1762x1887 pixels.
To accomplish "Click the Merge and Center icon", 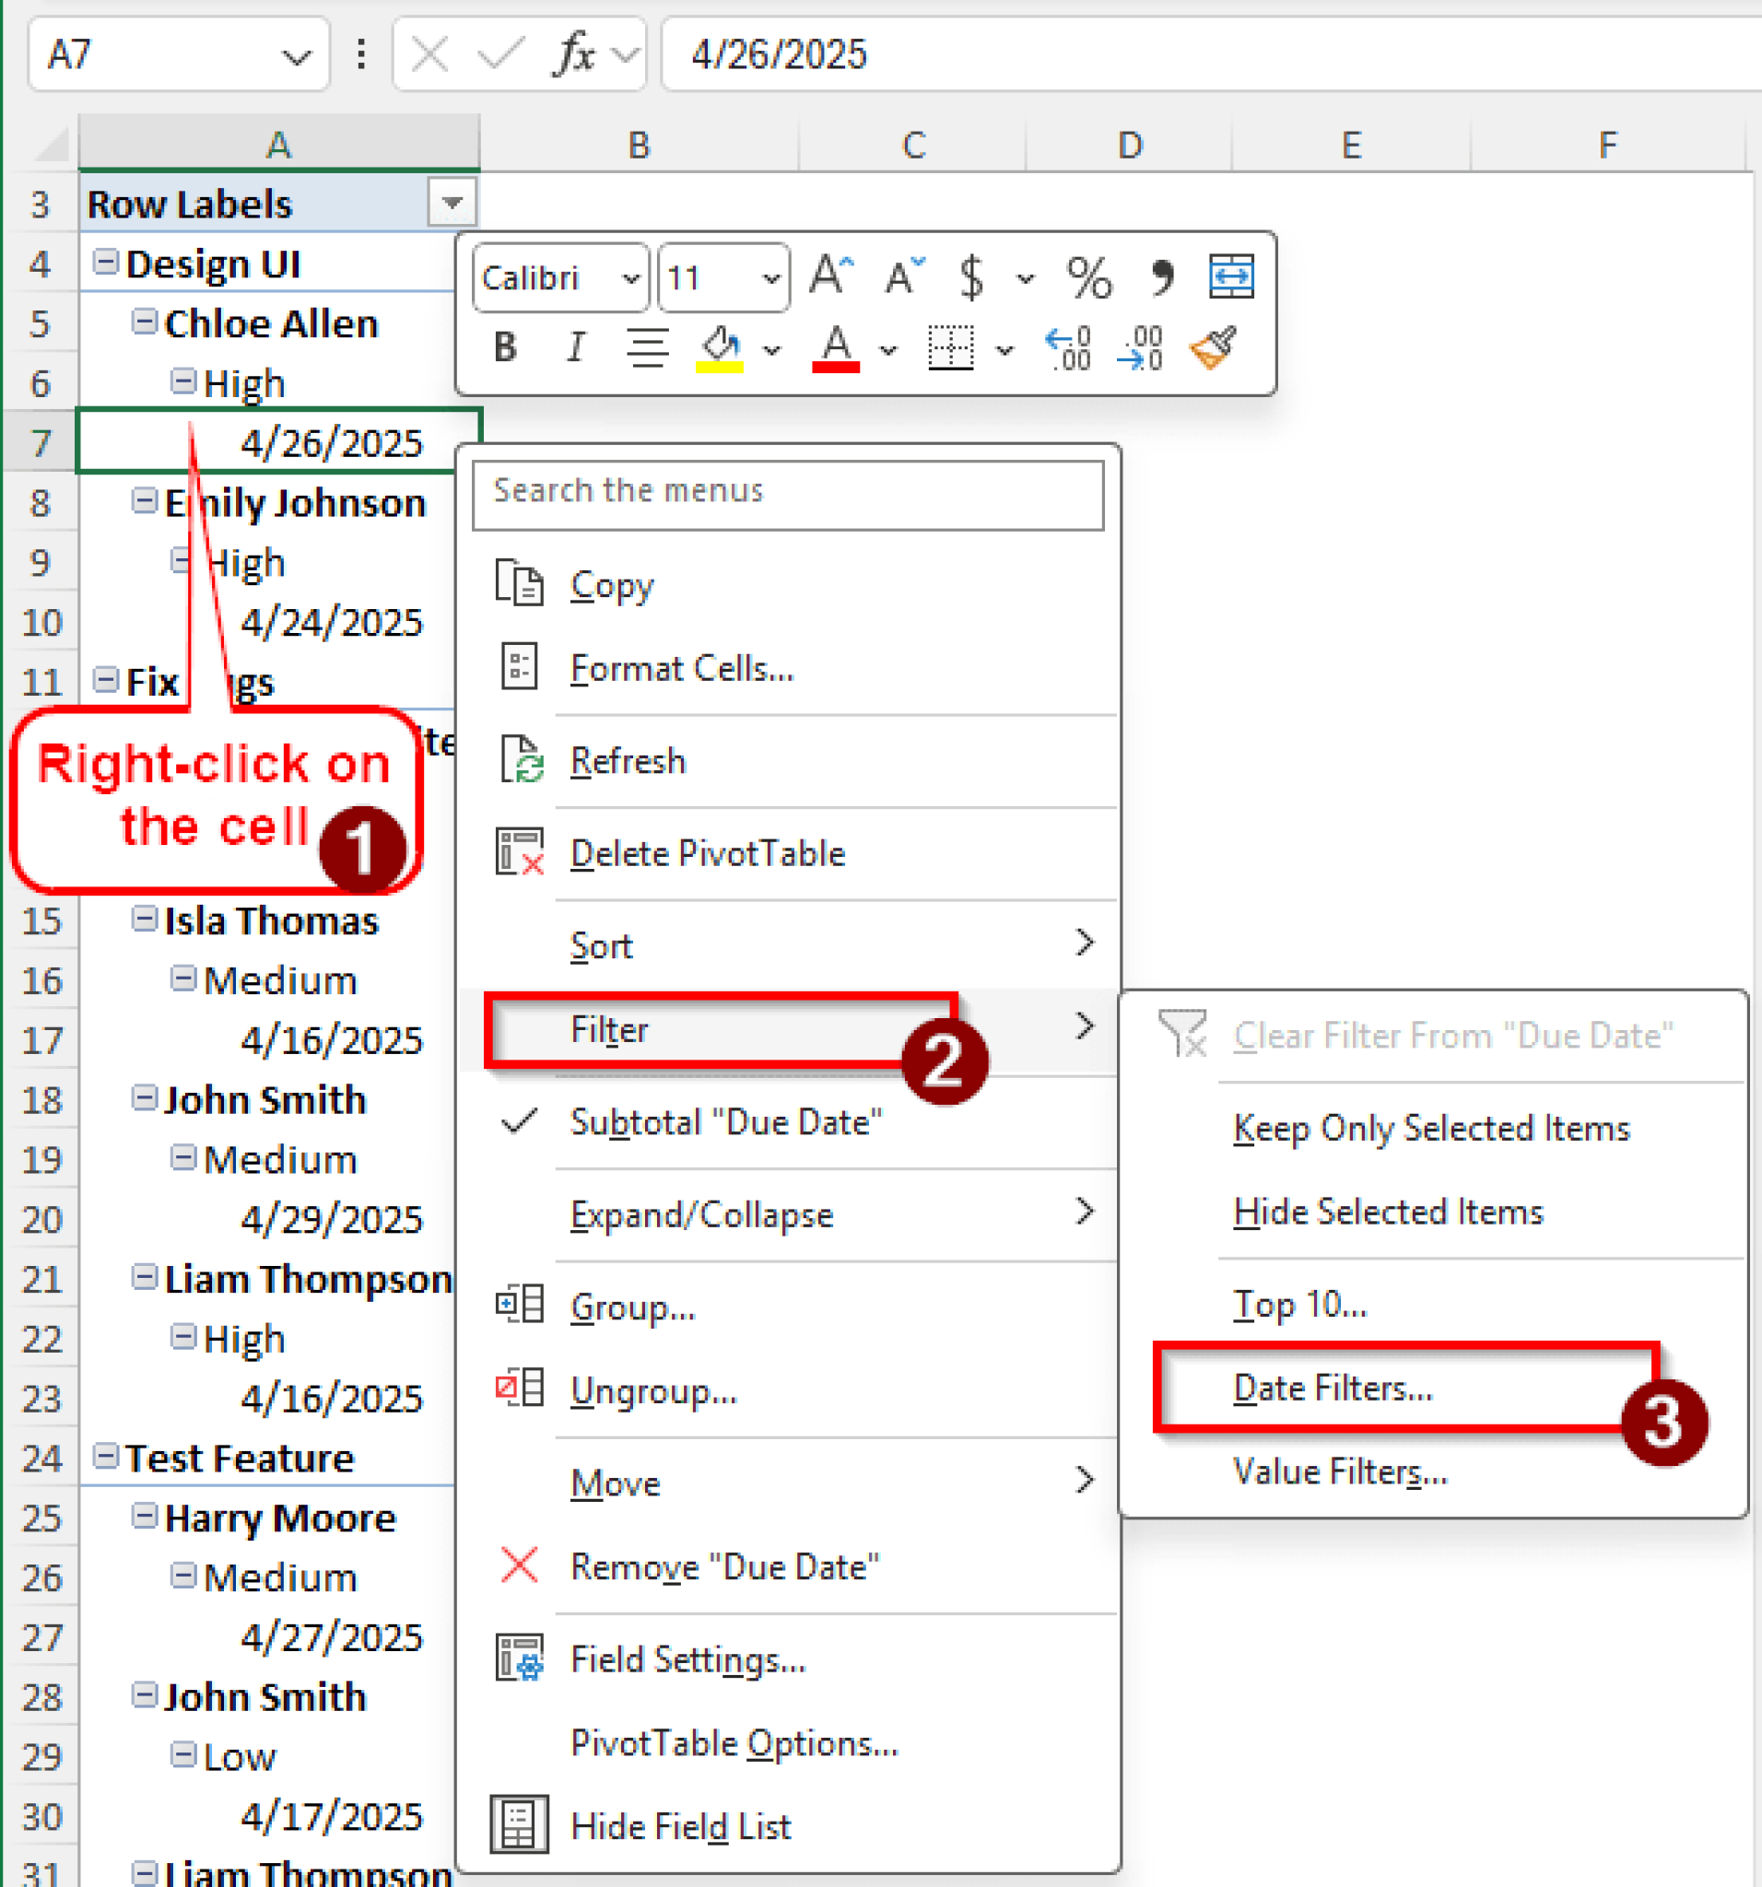I will (1231, 276).
